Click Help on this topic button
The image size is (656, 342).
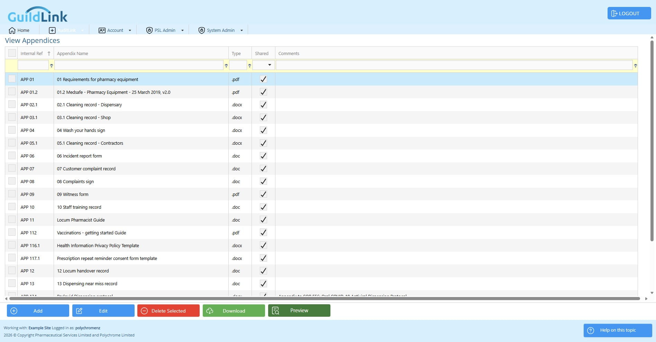tap(618, 330)
